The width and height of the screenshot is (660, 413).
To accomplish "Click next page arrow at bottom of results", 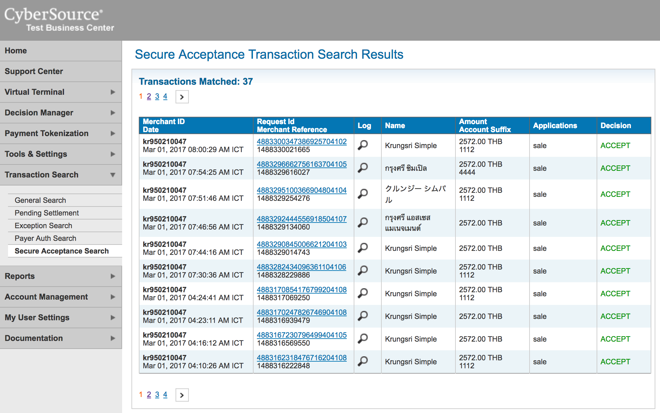I will coord(182,395).
